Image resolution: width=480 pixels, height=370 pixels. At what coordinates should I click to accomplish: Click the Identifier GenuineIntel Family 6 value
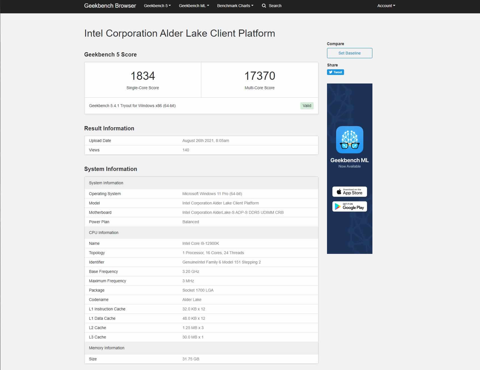pyautogui.click(x=221, y=262)
